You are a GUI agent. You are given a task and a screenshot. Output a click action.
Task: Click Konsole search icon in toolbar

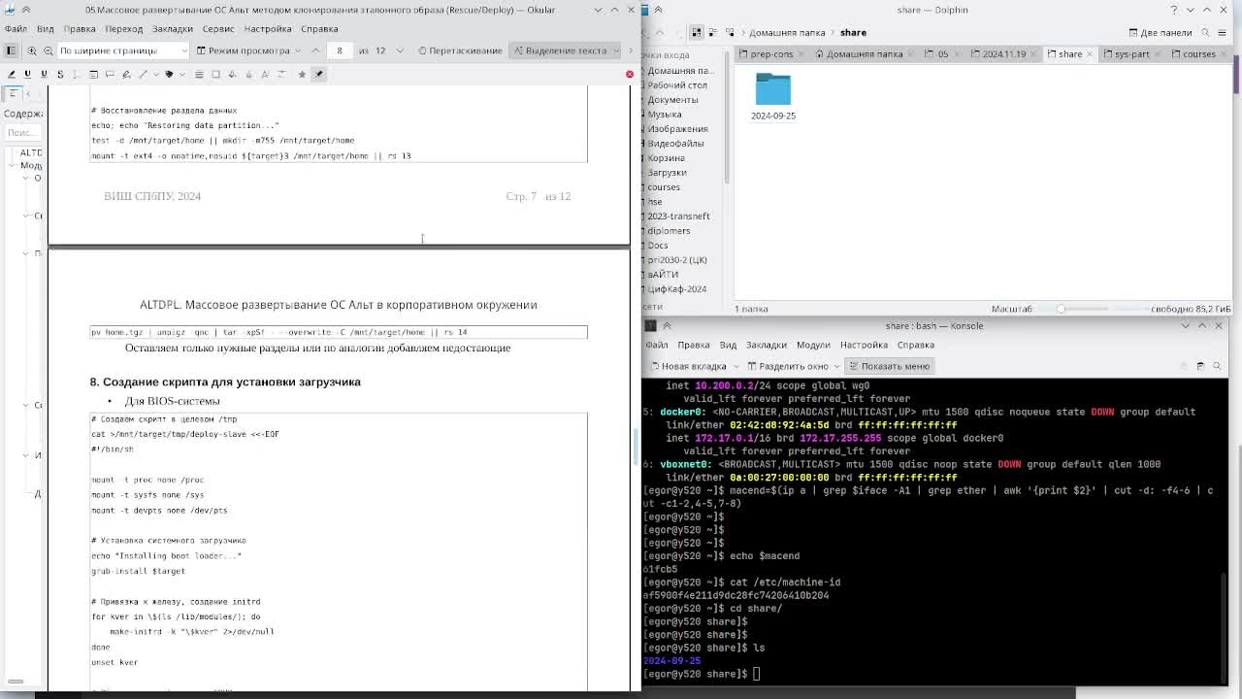(1217, 366)
